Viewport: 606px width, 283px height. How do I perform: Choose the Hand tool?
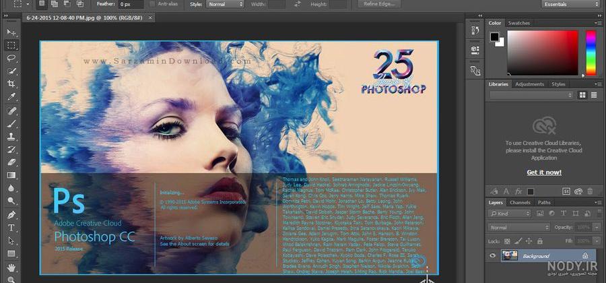(x=11, y=267)
